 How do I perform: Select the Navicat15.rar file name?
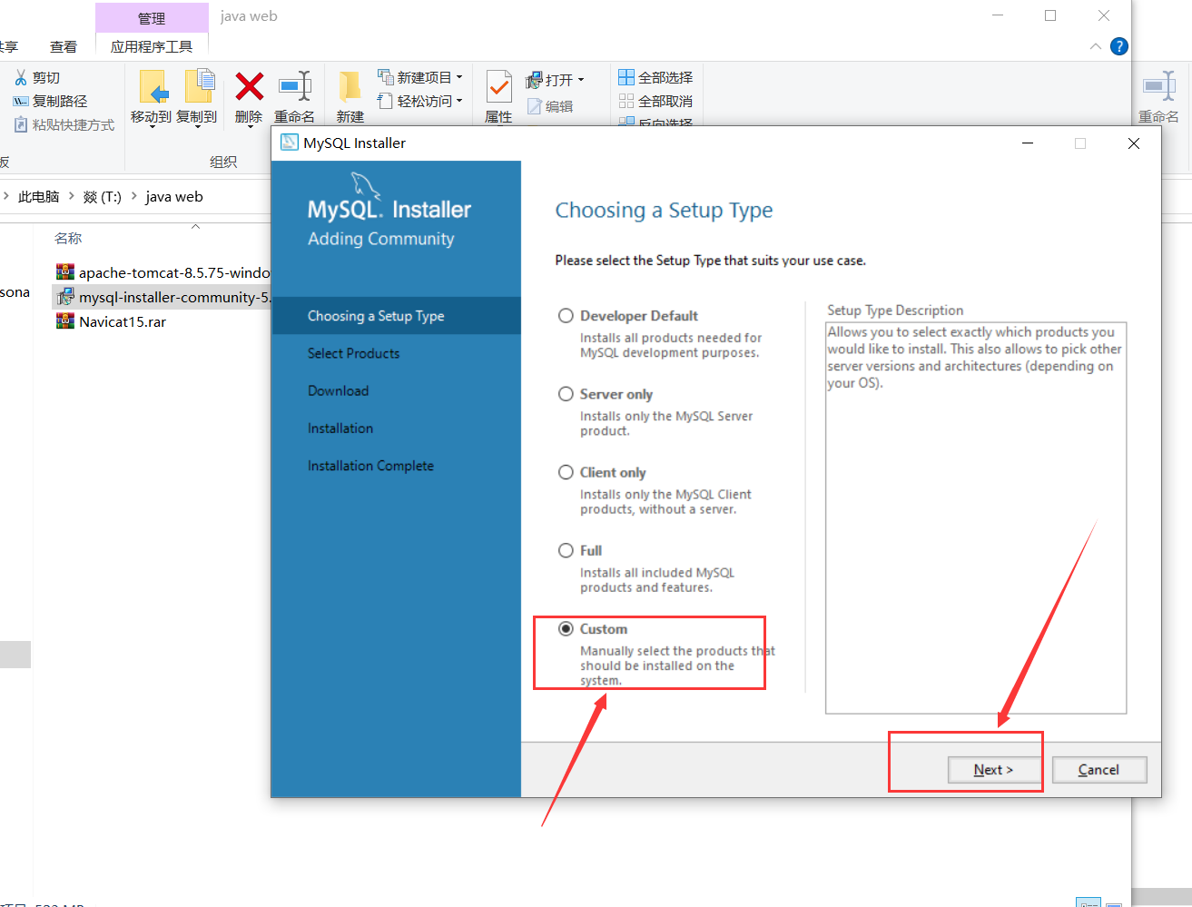coord(123,321)
